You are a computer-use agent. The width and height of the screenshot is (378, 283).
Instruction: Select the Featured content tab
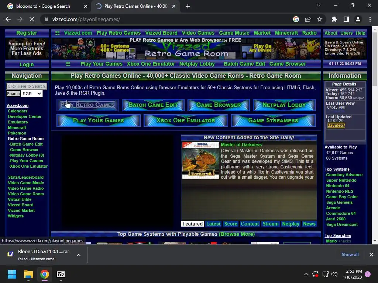click(x=192, y=224)
